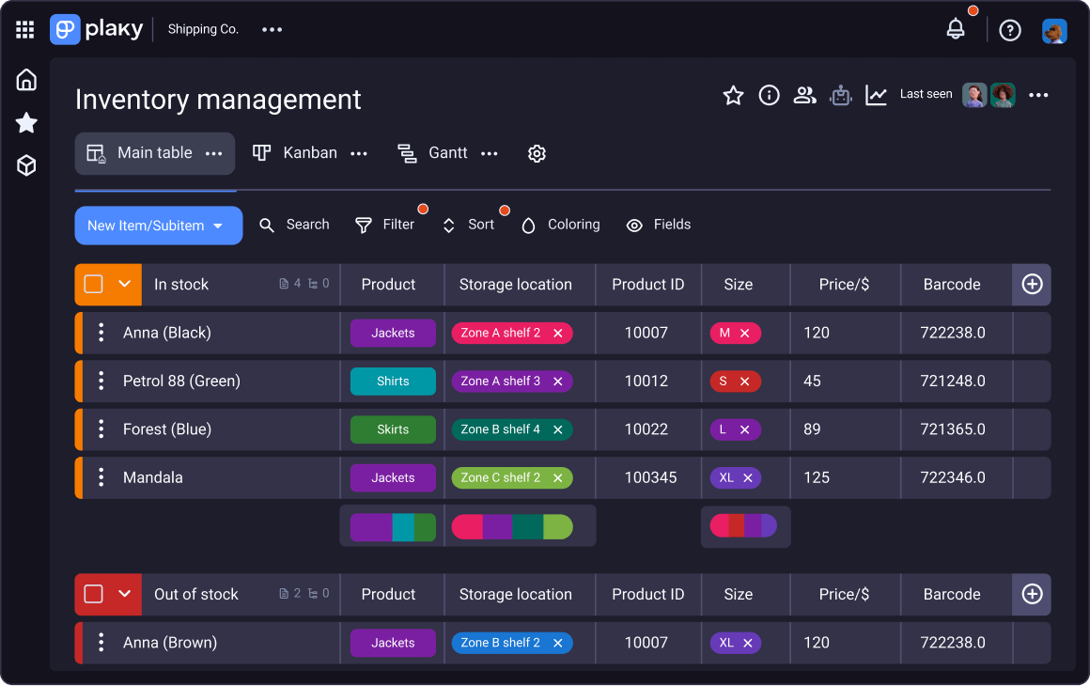
Task: Add a new column with the plus button
Action: pyautogui.click(x=1032, y=284)
